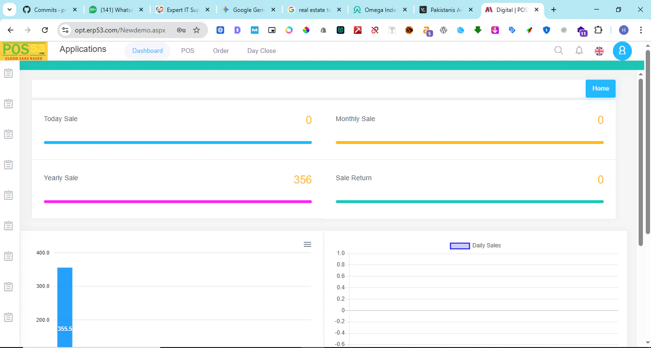Switch to the Expert IT Sup tab

tap(182, 10)
